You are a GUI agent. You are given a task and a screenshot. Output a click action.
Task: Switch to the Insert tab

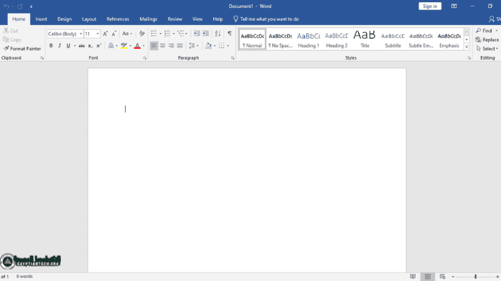pos(41,19)
